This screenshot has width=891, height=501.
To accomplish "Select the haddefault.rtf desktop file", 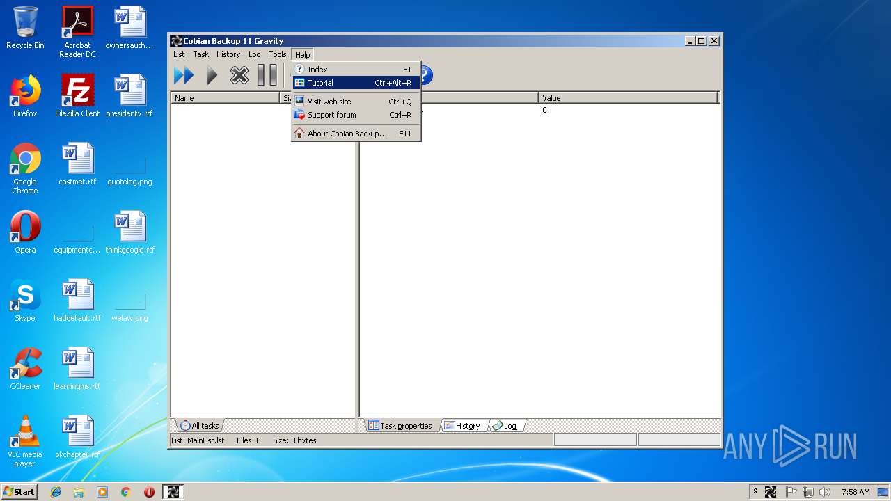I will (77, 301).
